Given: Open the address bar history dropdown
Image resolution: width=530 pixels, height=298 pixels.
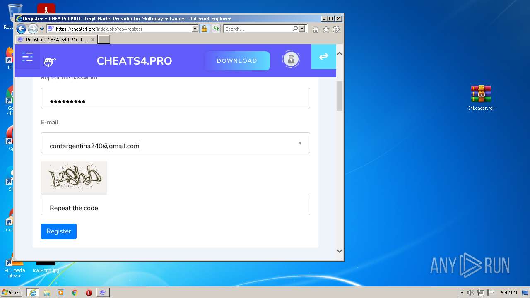Looking at the screenshot, I should pos(195,29).
